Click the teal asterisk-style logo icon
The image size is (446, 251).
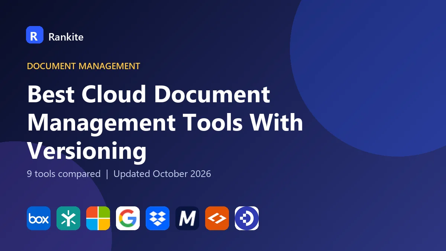(68, 218)
